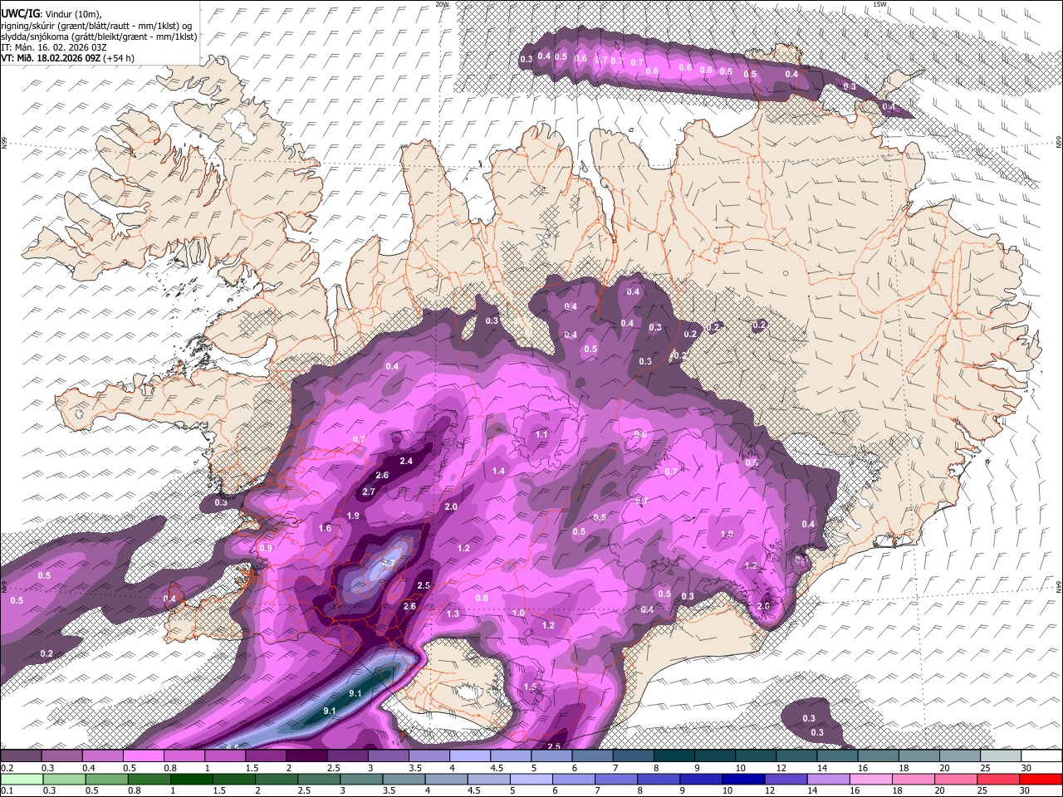Click the 'rigning/skúrir' header line
Image resolution: width=1063 pixels, height=797 pixels.
[x=96, y=25]
